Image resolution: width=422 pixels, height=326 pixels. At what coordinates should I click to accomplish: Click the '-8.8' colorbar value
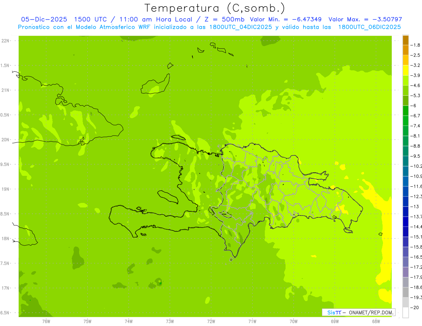[x=416, y=146]
